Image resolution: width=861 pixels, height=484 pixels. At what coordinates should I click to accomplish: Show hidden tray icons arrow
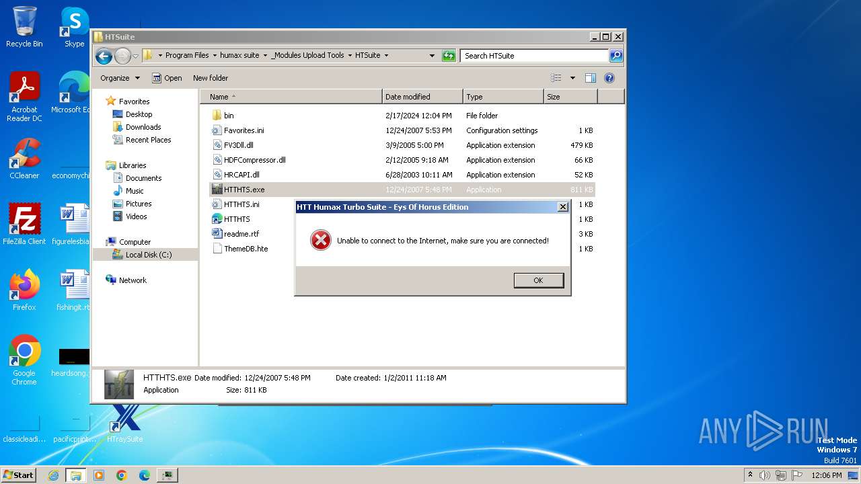click(x=750, y=475)
